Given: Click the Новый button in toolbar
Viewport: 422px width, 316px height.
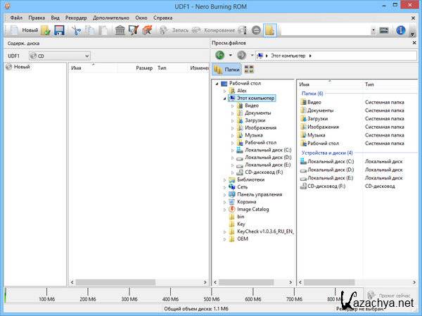Looking at the screenshot, I should (25, 30).
